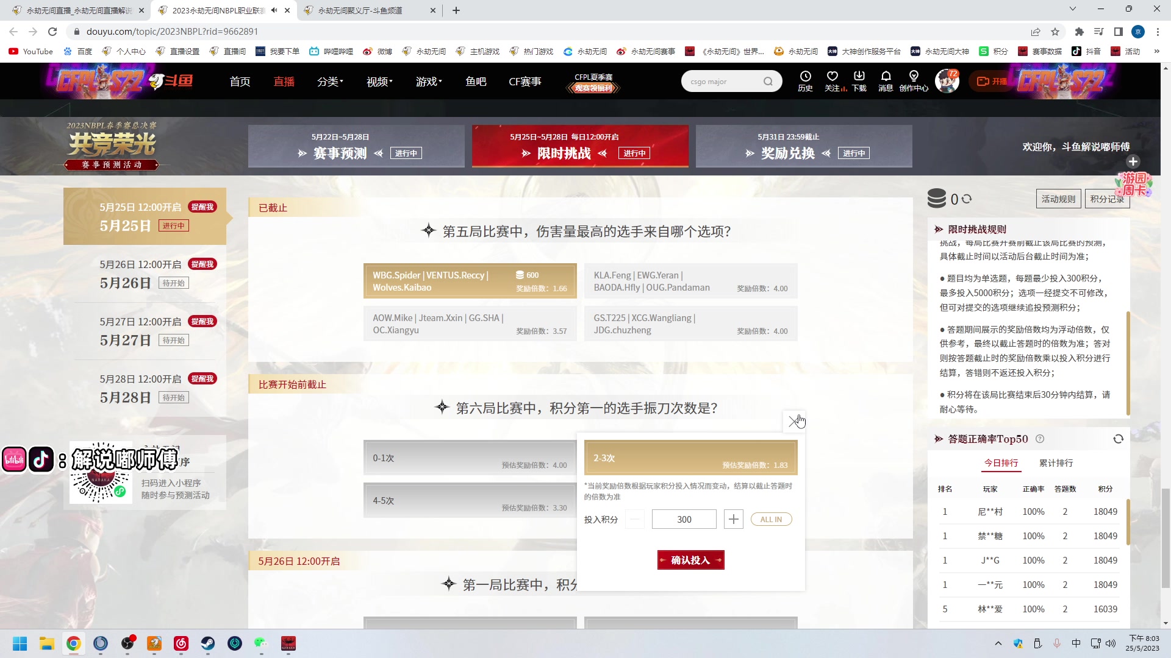The image size is (1171, 658).
Task: Refresh the 答题正确率Top50 leaderboard
Action: [1119, 439]
